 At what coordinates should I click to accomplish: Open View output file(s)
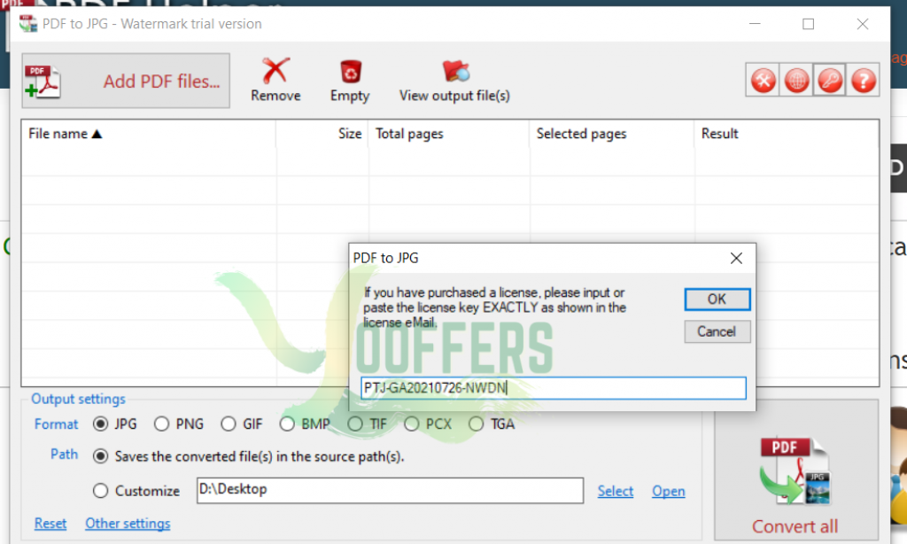(454, 81)
